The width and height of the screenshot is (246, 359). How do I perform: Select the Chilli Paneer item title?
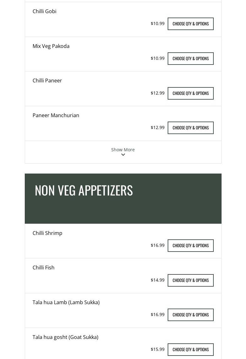tap(47, 81)
